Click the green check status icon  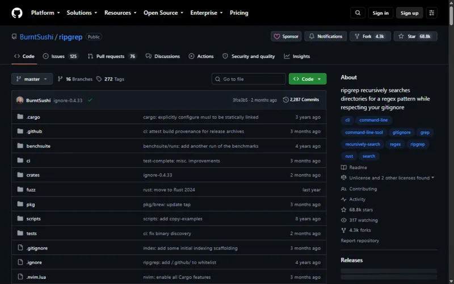click(x=90, y=100)
